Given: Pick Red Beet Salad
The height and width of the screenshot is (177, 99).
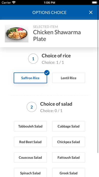Looking at the screenshot, I should tap(30, 142).
